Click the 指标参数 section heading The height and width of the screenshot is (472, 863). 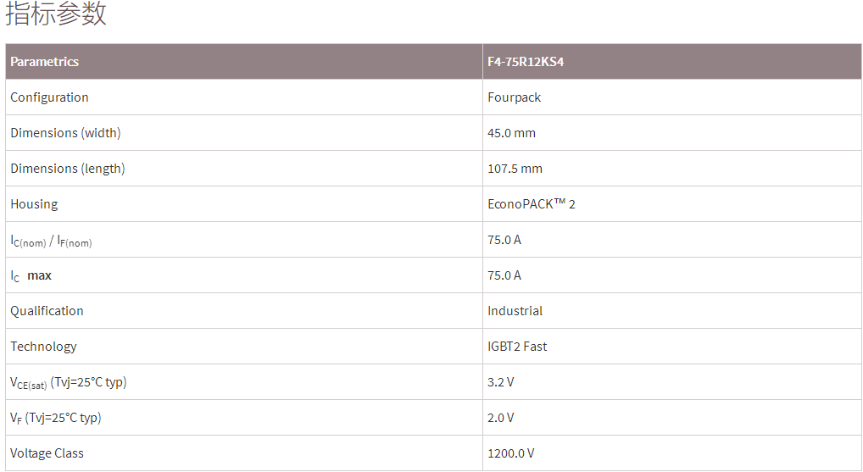[56, 14]
